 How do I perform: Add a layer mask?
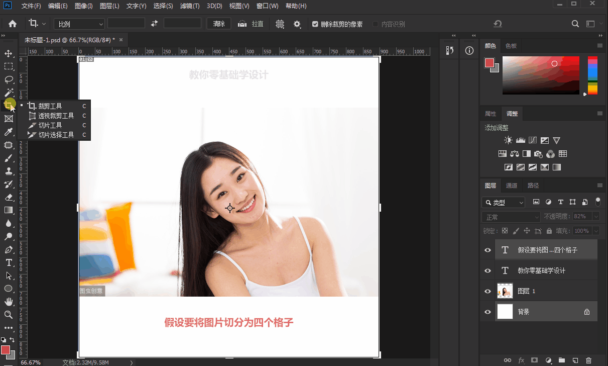click(x=535, y=360)
